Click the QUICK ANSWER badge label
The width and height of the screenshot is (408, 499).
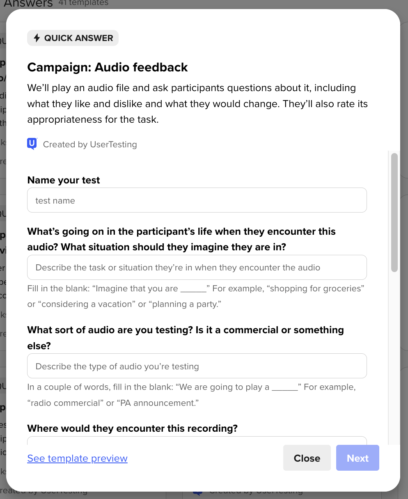tap(78, 38)
